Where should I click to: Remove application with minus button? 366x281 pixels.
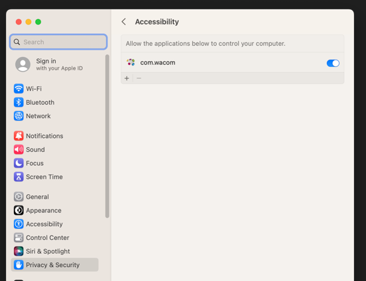pyautogui.click(x=139, y=78)
